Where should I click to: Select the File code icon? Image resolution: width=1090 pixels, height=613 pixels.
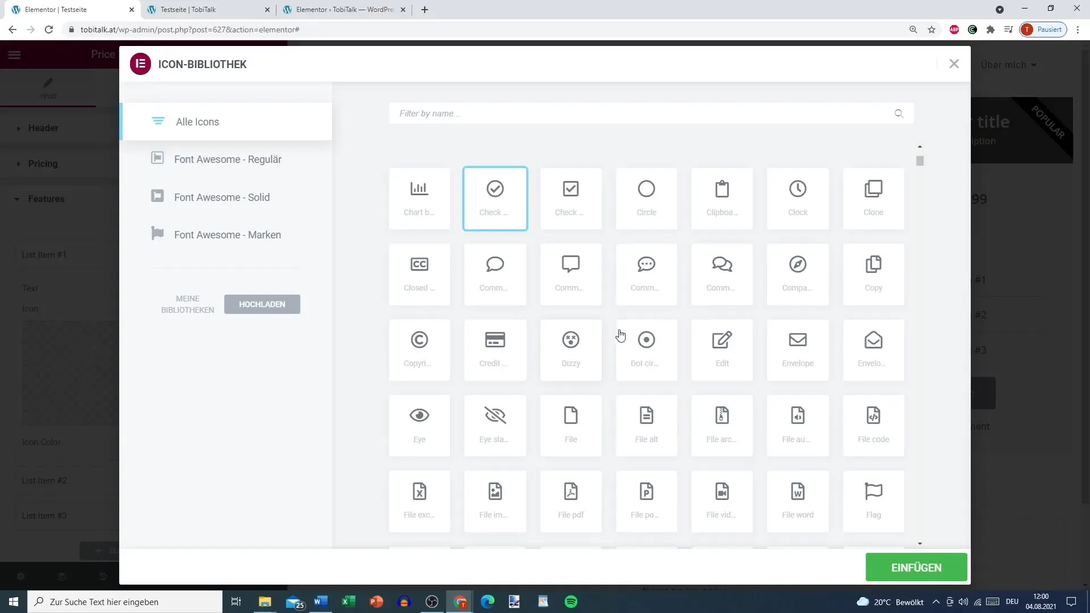pos(874,426)
